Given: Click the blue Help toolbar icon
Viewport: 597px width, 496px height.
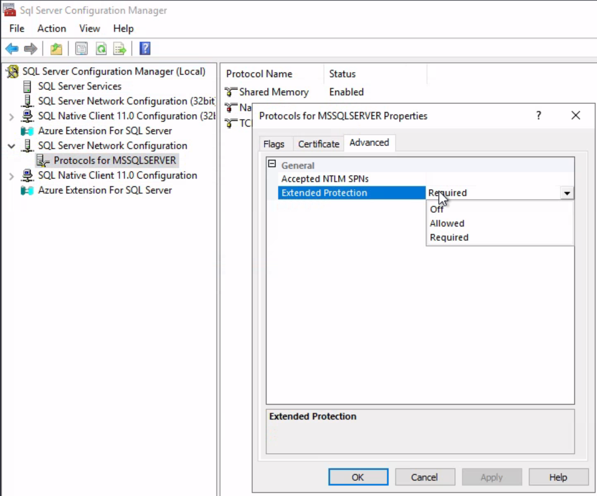Looking at the screenshot, I should pyautogui.click(x=145, y=48).
